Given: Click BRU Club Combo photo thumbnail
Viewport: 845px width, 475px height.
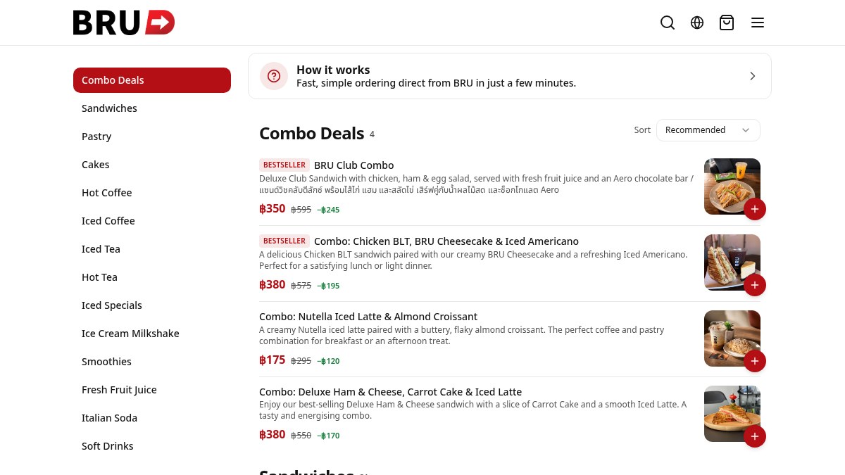Looking at the screenshot, I should [x=732, y=186].
